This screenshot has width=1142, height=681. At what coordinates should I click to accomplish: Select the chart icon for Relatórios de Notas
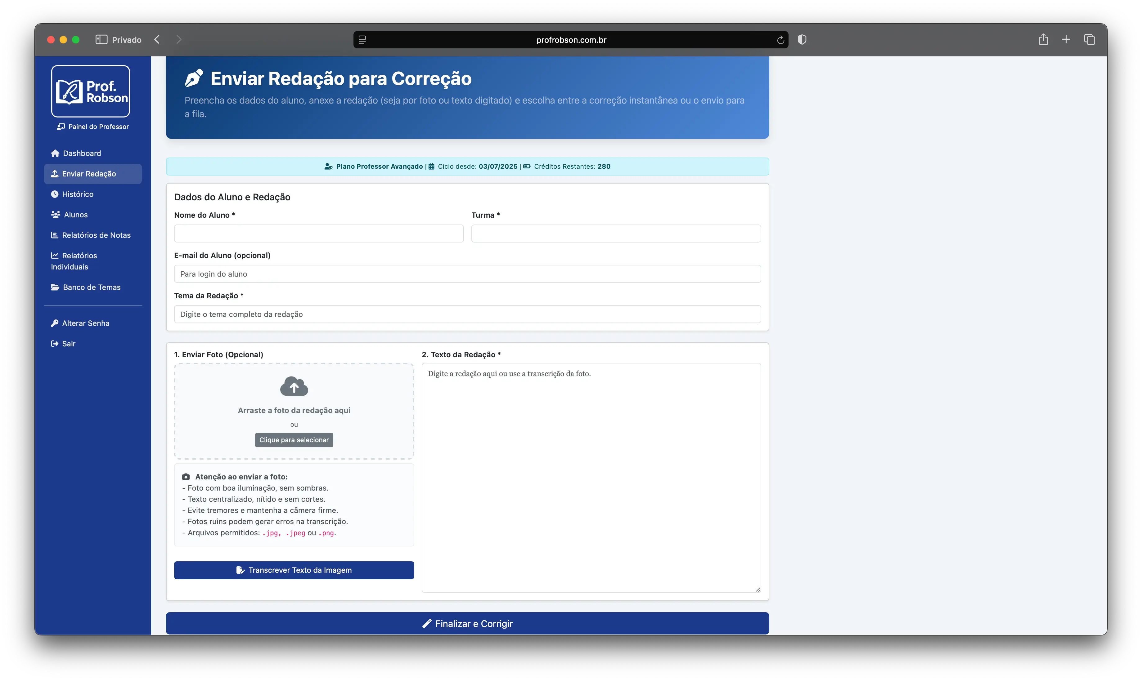[55, 234]
